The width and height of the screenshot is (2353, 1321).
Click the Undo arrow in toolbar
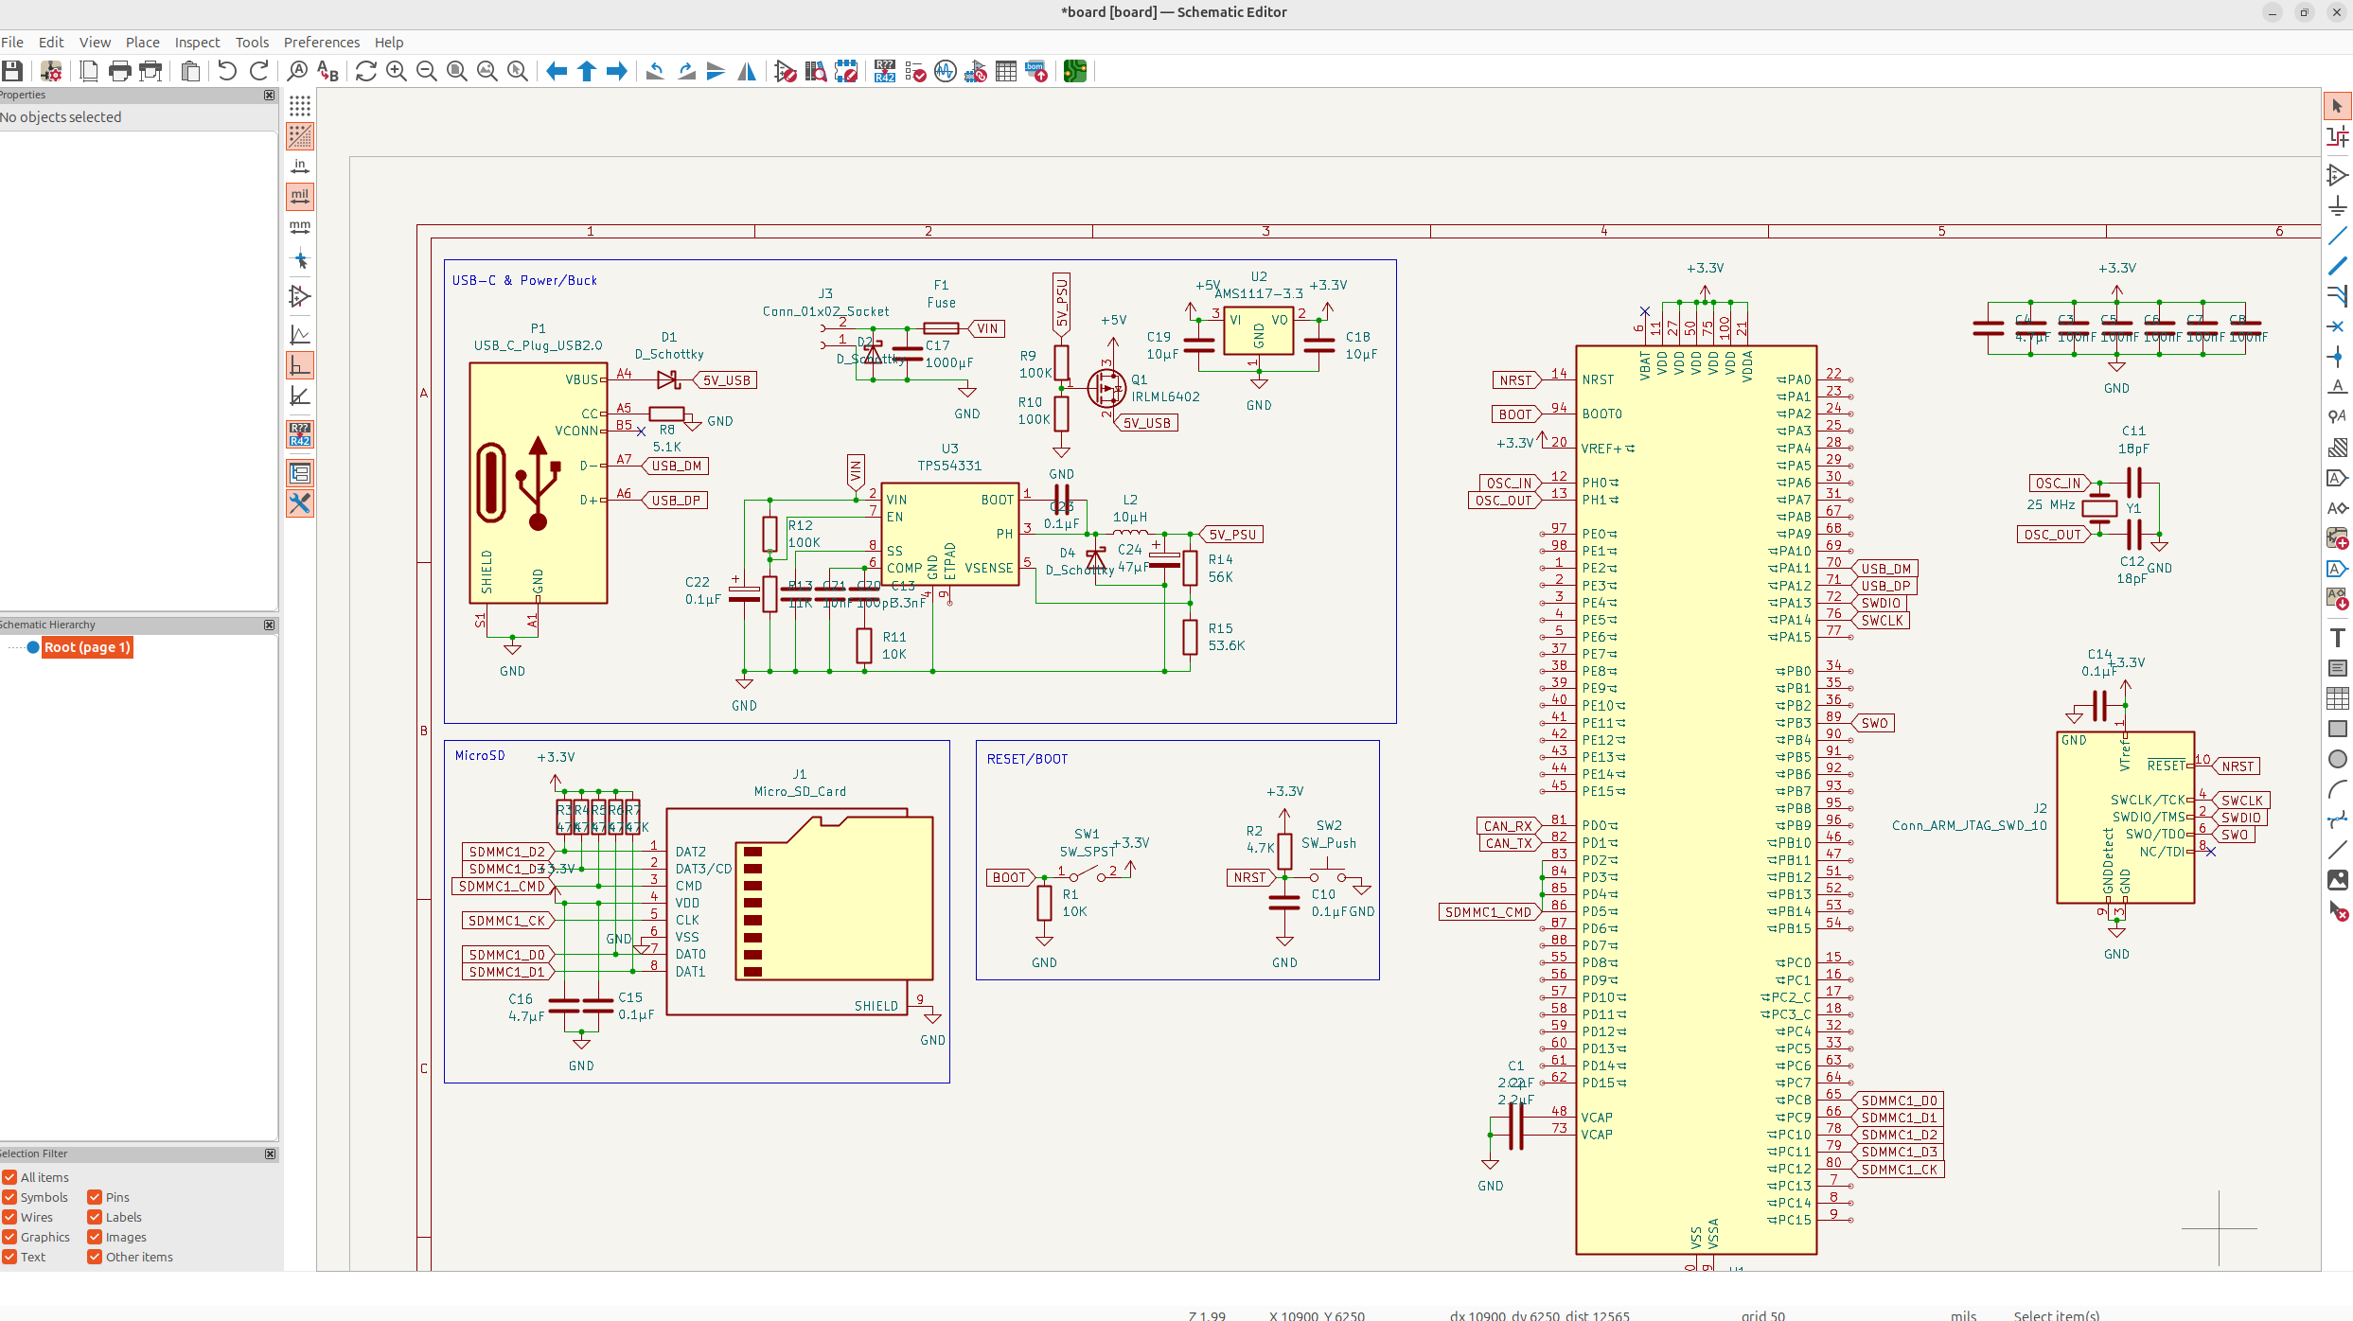click(227, 71)
